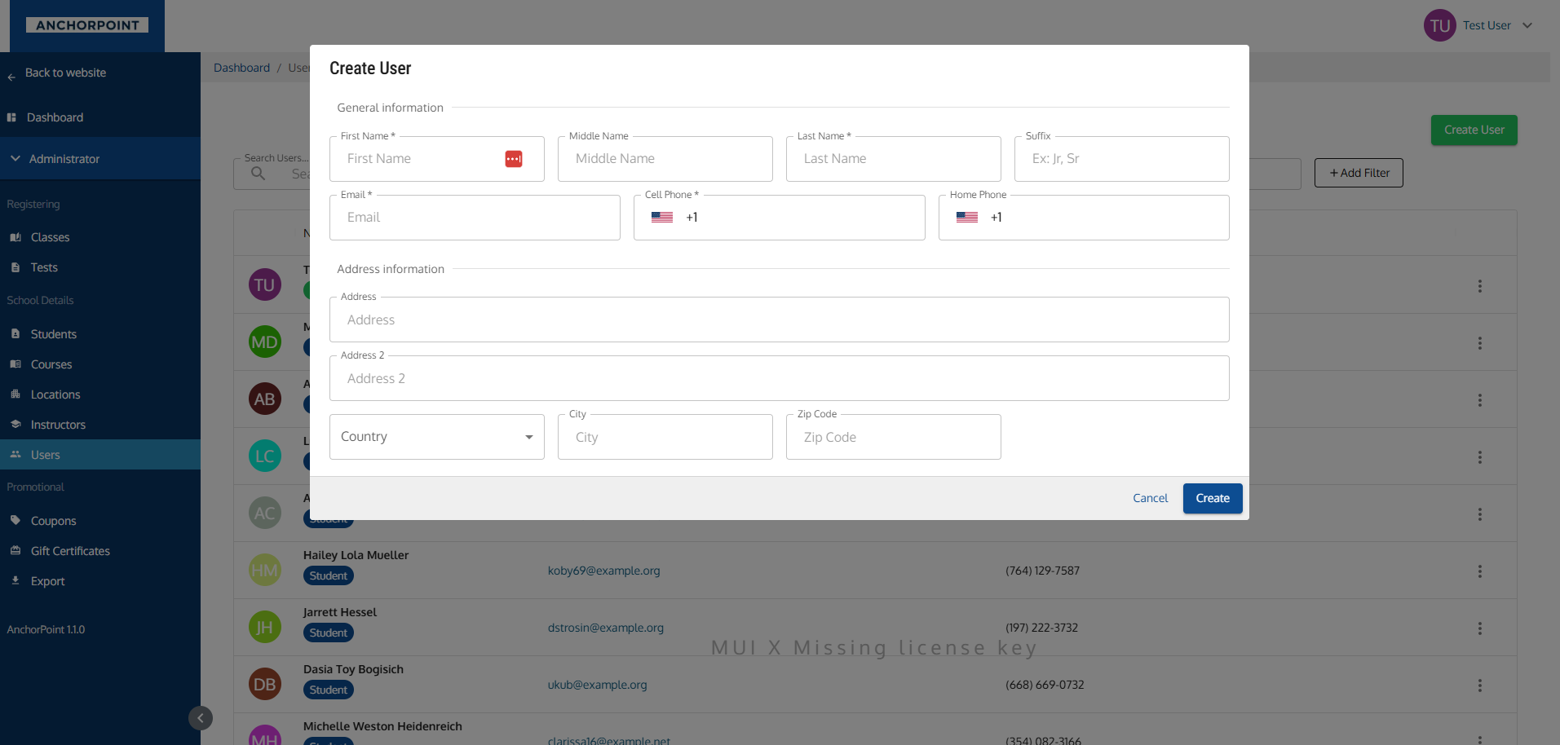
Task: Collapse the Administrator sidebar section
Action: click(15, 159)
